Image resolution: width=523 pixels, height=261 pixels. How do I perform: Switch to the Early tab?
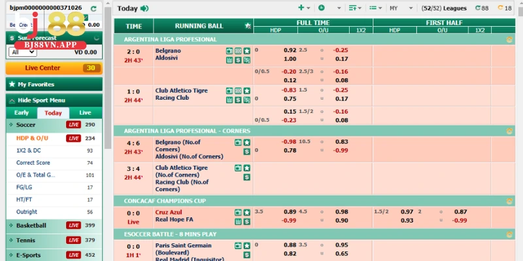22,113
